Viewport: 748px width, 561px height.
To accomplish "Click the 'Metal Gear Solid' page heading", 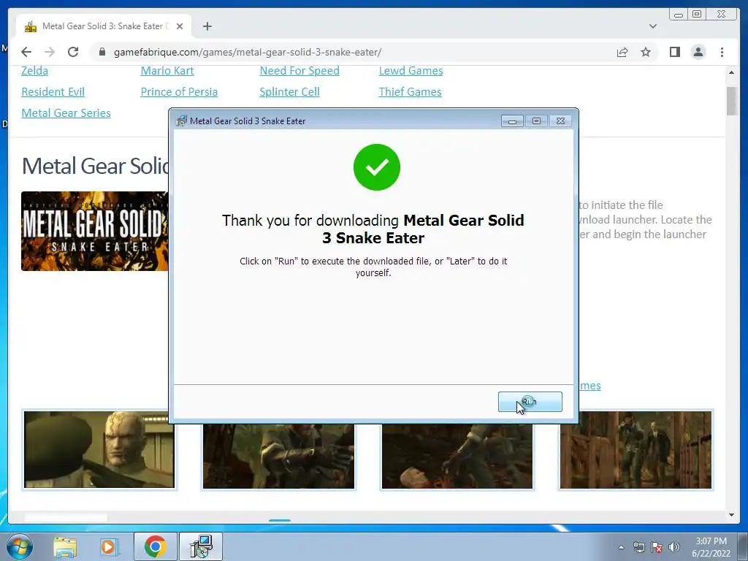I will (x=96, y=166).
